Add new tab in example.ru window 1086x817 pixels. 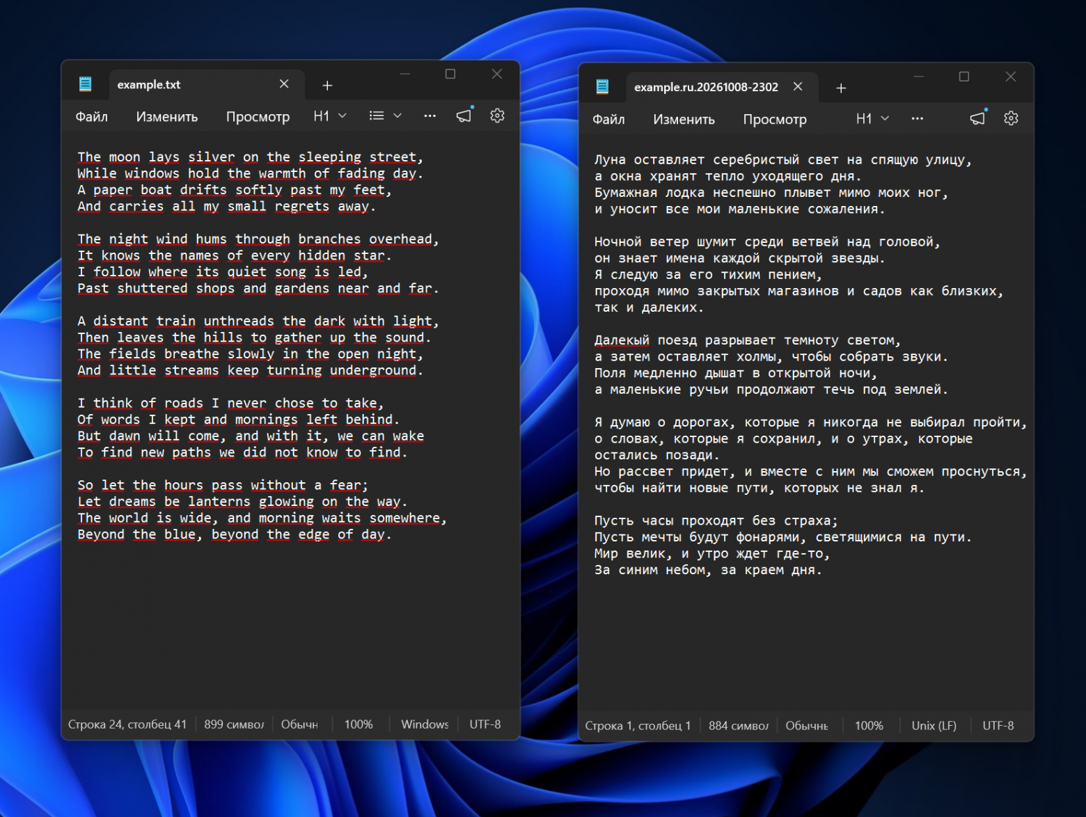841,88
